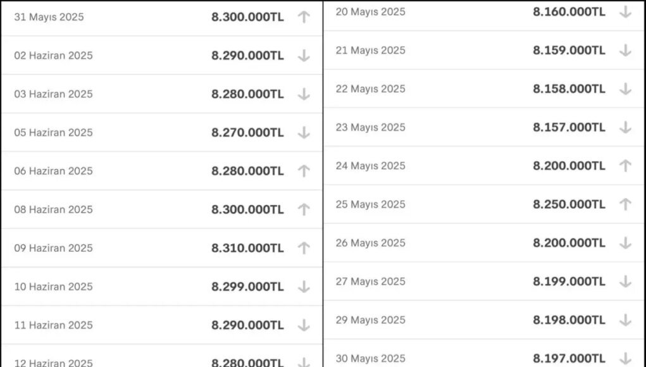Click the down arrow for 02 Haziran 2025
The image size is (646, 367).
click(x=304, y=56)
